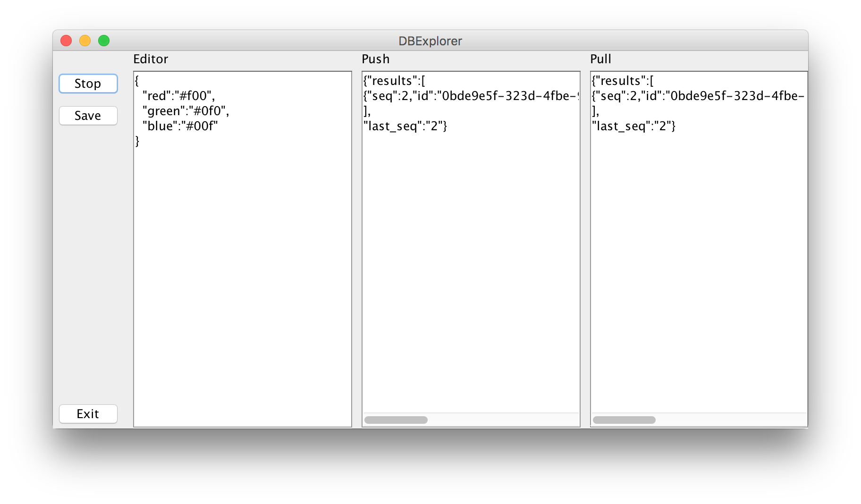The image size is (861, 504).
Task: Click the seq line in Push panel
Action: click(x=471, y=96)
